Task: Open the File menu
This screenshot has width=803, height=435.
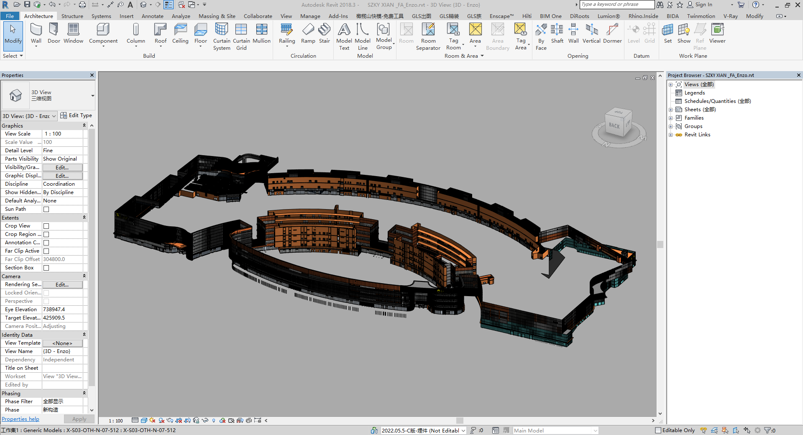Action: tap(10, 16)
